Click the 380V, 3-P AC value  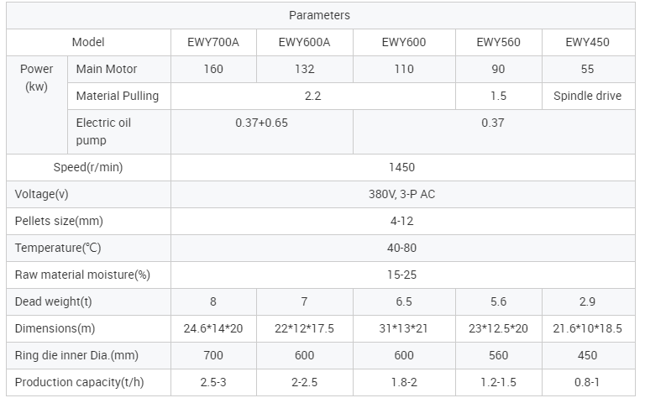(x=403, y=194)
